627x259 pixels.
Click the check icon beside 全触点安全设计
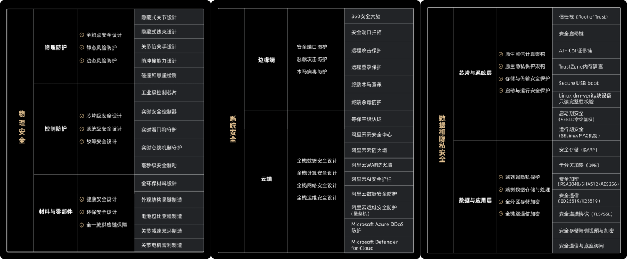click(x=82, y=35)
